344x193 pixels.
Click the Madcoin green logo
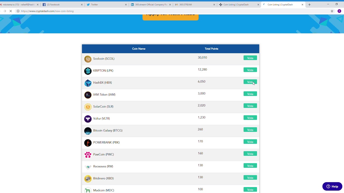tap(88, 191)
